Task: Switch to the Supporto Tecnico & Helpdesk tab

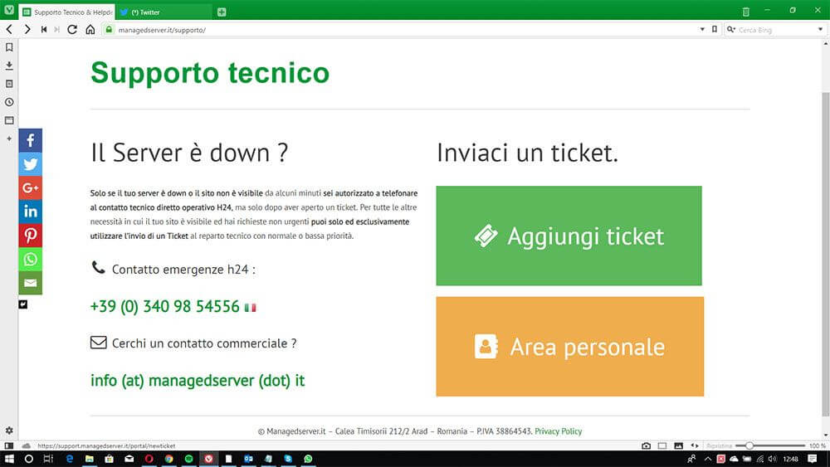Action: (68, 12)
